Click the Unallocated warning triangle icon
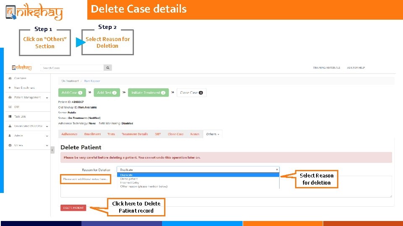403x226 pixels. pos(10,126)
